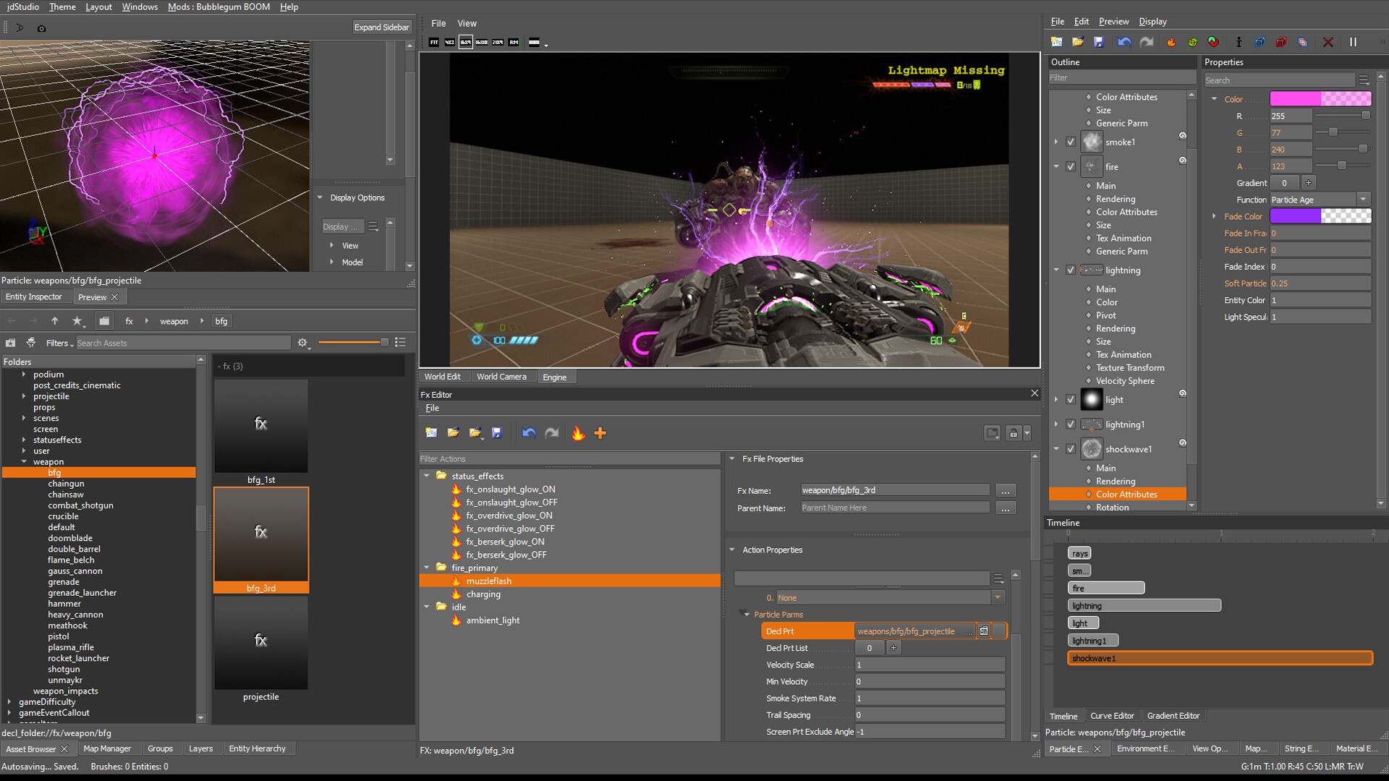Viewport: 1389px width, 781px height.
Task: Set viewport aspect ratio to 16:9
Action: pos(465,42)
